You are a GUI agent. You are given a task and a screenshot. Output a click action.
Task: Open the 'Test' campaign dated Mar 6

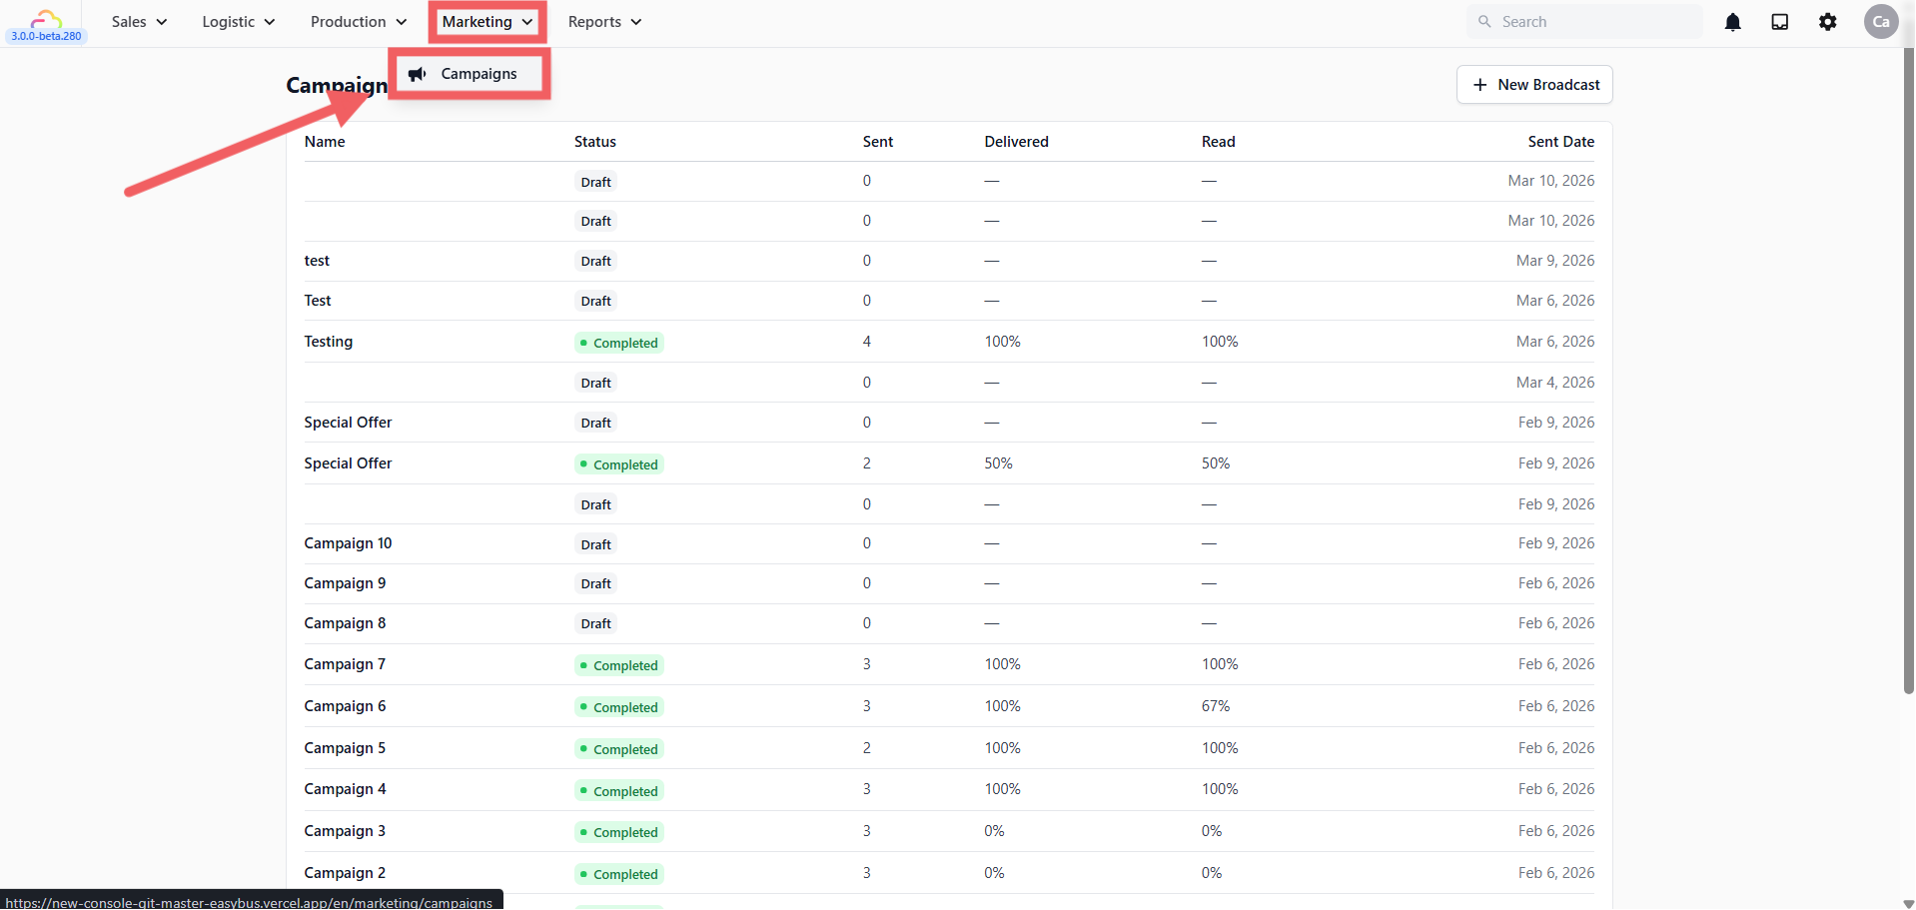pos(949,301)
